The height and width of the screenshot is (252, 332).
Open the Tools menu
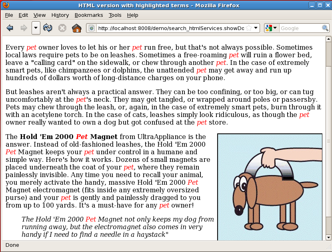pyautogui.click(x=115, y=15)
